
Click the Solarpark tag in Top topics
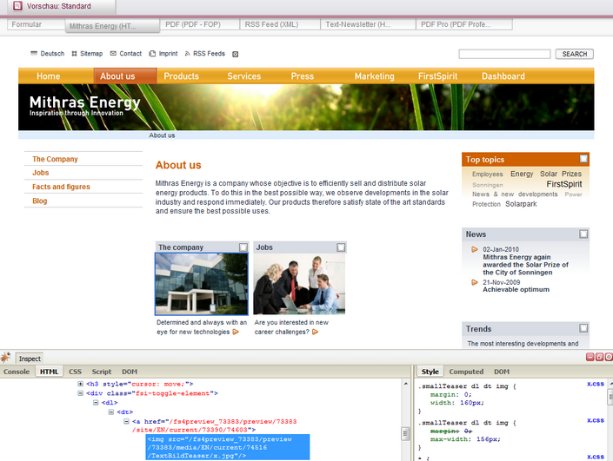pyautogui.click(x=521, y=204)
